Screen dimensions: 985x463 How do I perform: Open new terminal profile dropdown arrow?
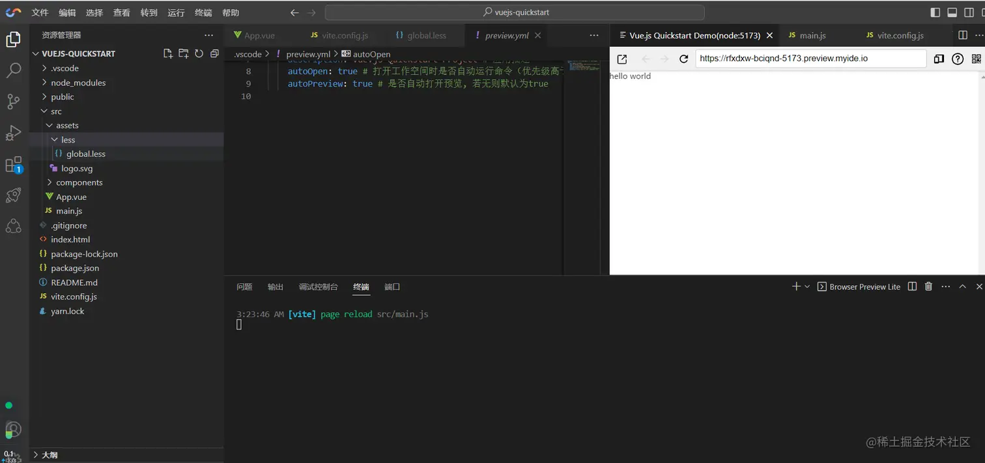[x=807, y=287]
